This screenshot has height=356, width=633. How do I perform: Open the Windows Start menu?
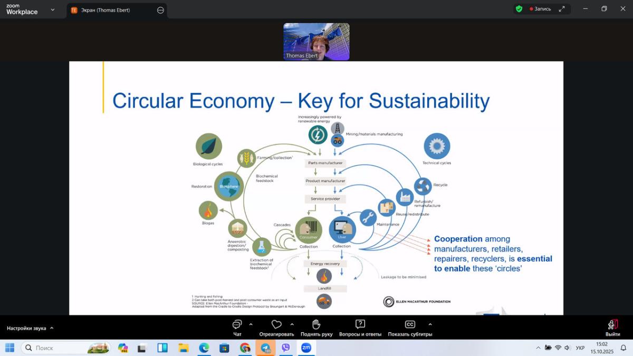click(x=9, y=348)
